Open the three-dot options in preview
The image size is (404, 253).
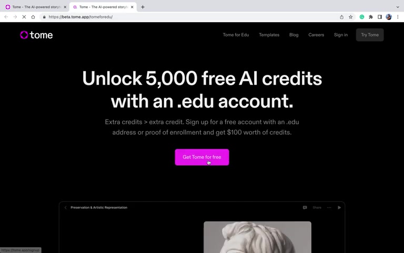(329, 208)
